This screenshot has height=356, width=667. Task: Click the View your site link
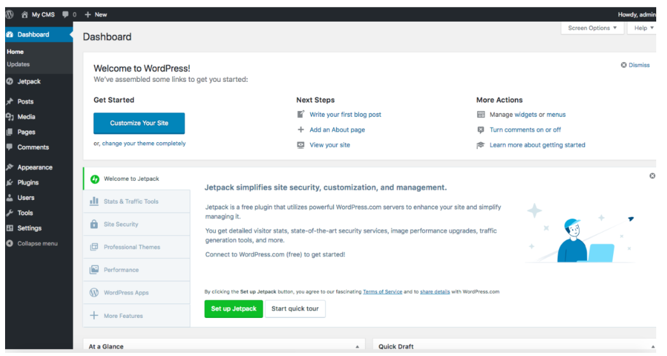click(329, 145)
